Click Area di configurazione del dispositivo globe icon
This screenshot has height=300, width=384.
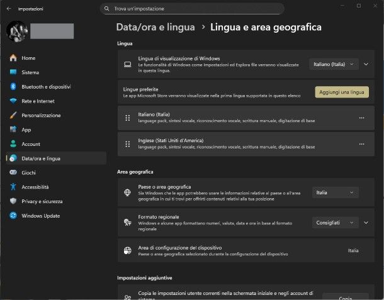pos(128,250)
